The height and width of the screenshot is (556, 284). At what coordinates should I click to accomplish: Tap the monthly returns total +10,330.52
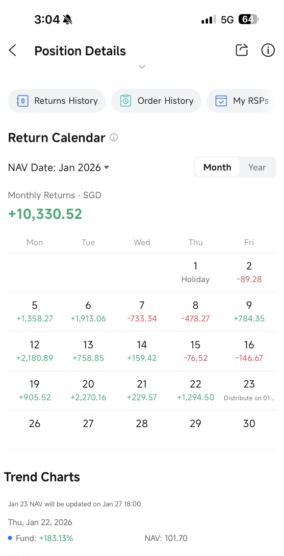[45, 214]
